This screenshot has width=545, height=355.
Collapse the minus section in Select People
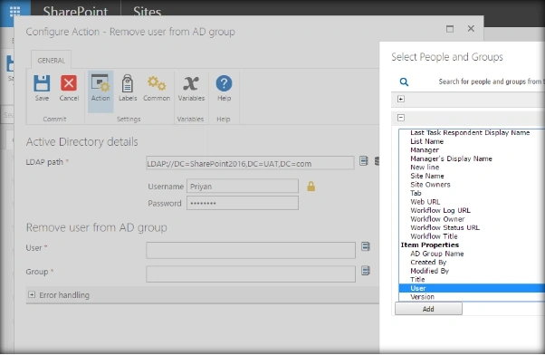tap(401, 118)
